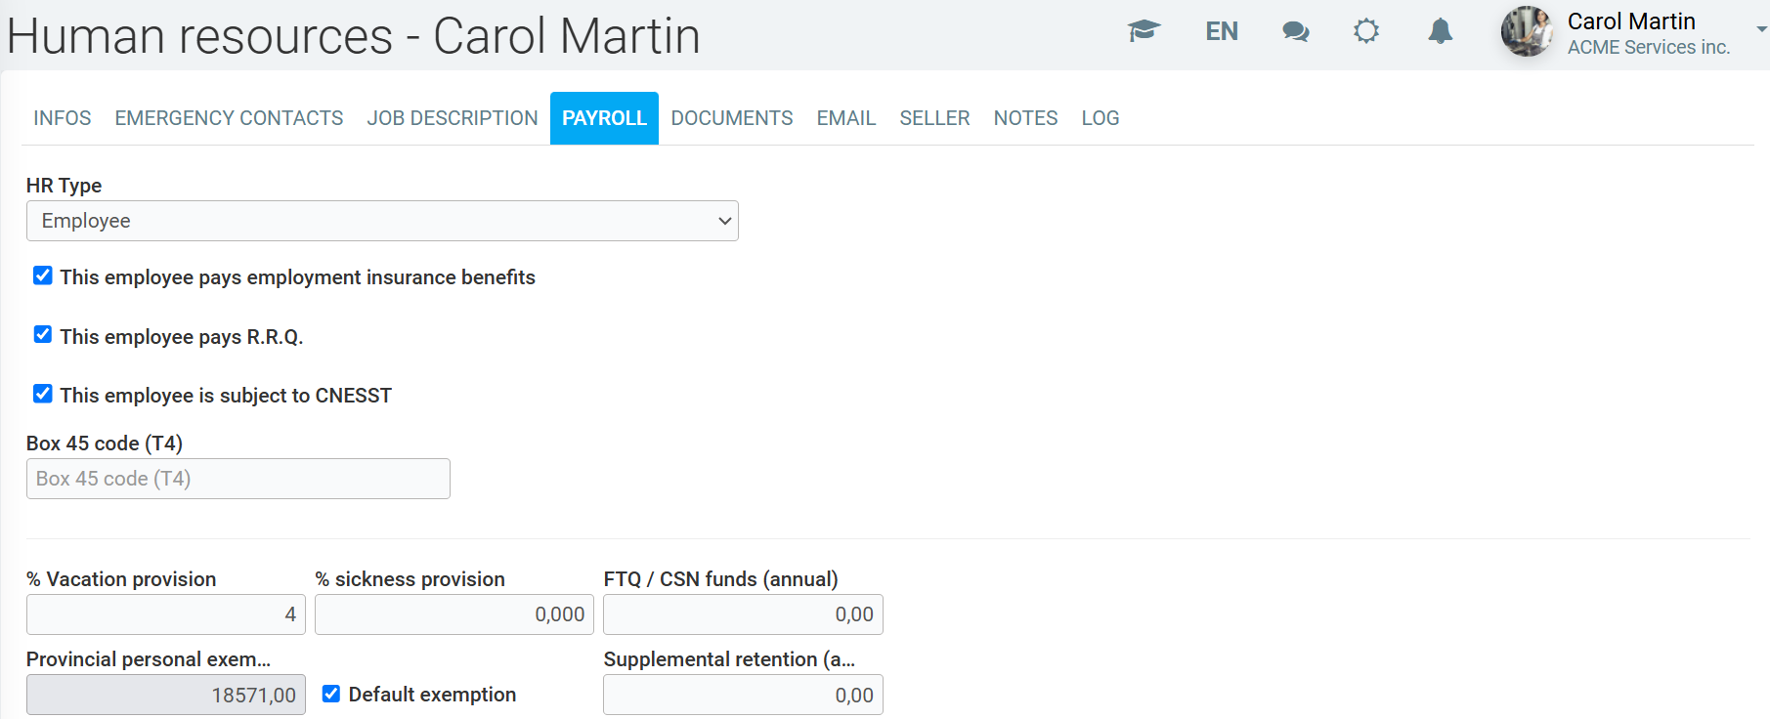Switch language using the EN button
This screenshot has width=1770, height=719.
(x=1222, y=31)
